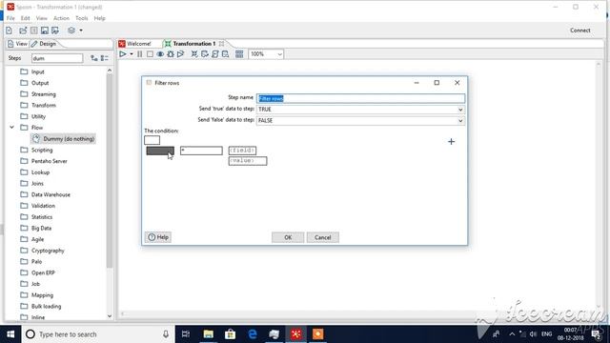This screenshot has height=343, width=610.
Task: Select Dummy (do nothing) step
Action: click(x=64, y=139)
